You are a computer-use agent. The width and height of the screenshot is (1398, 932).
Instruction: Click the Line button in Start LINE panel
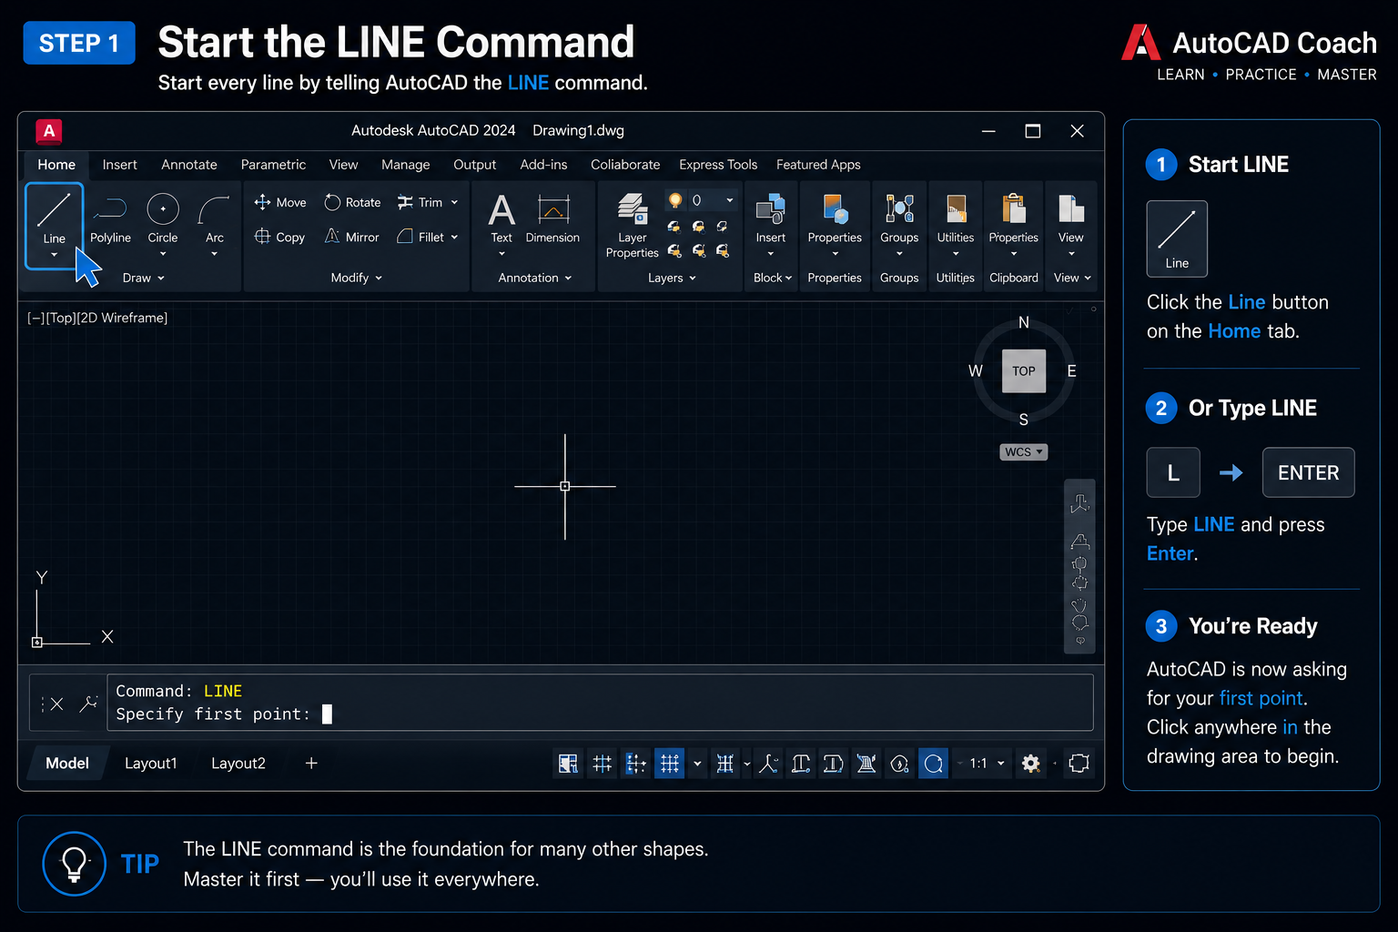(x=1177, y=238)
